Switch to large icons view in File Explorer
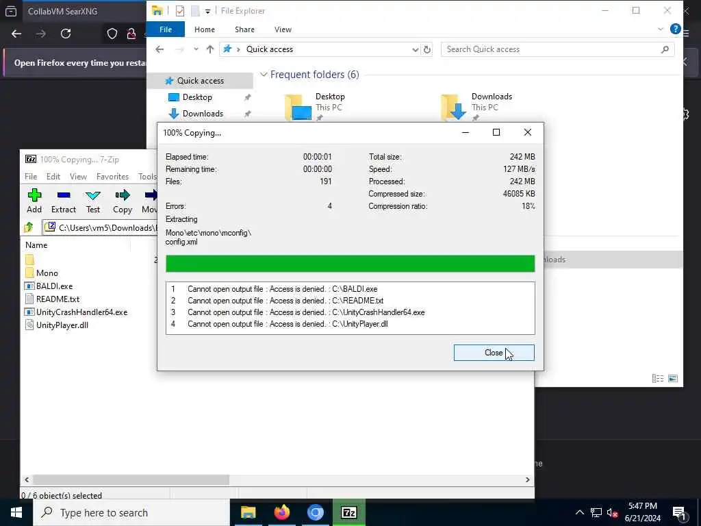The width and height of the screenshot is (701, 526). pyautogui.click(x=673, y=378)
